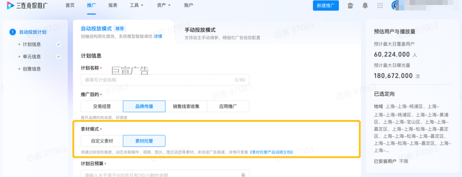Click the 60,224,000 coverage user value
Screen dimensions: 462x177
pos(392,54)
